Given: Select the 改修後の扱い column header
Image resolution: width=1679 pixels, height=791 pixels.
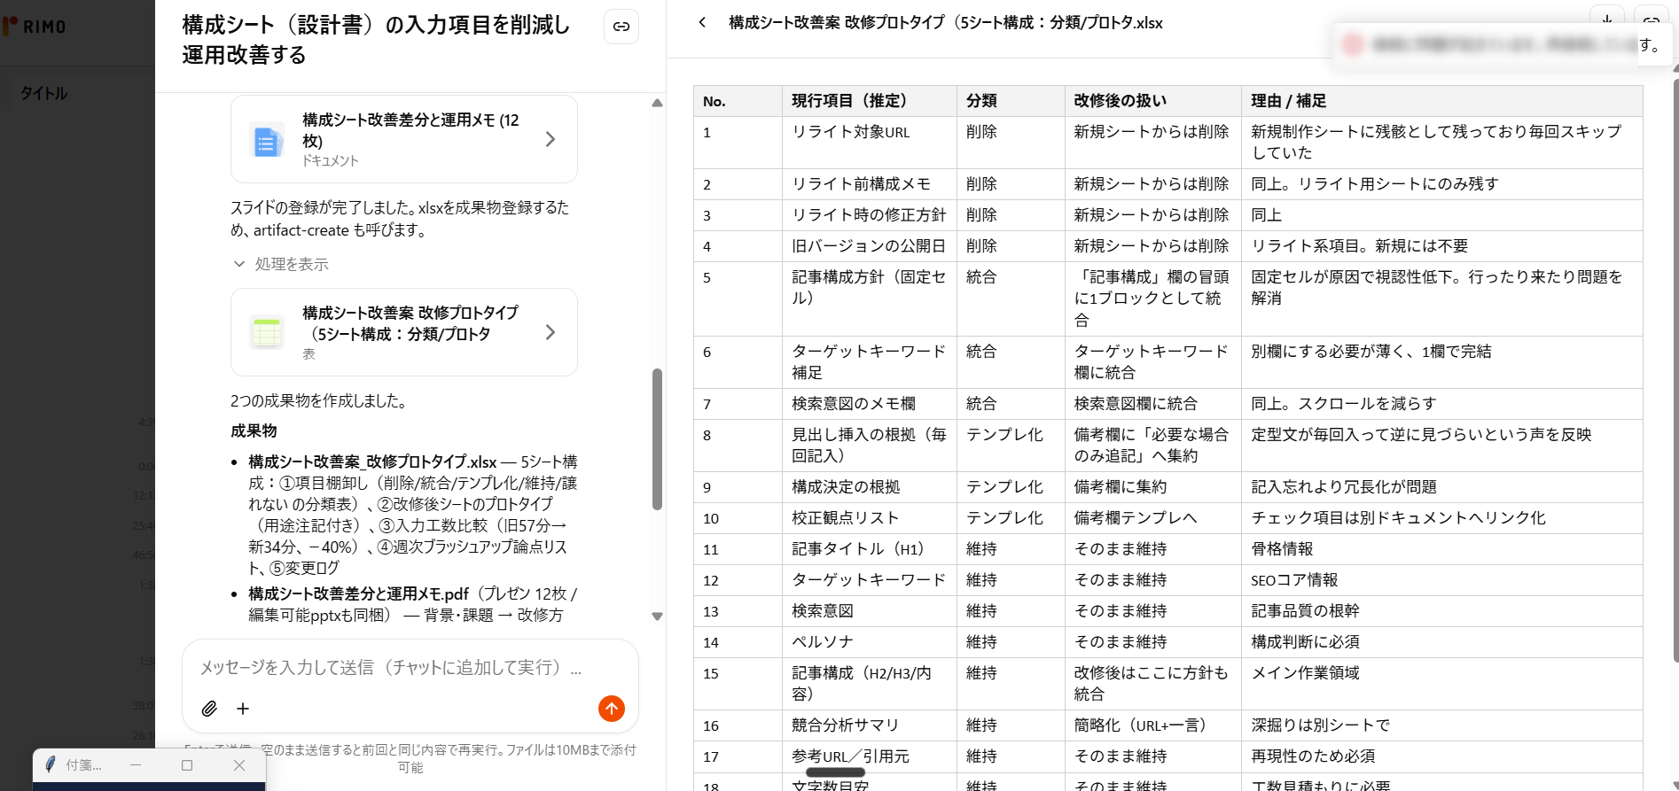Looking at the screenshot, I should click(x=1152, y=101).
